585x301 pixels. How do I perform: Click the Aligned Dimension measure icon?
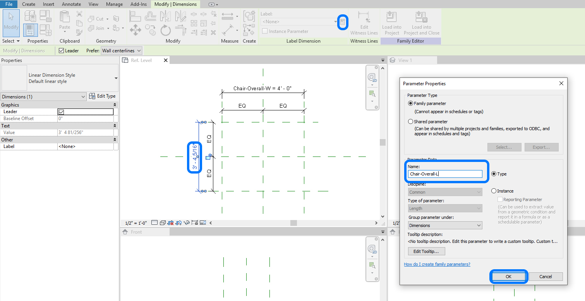pos(227,29)
